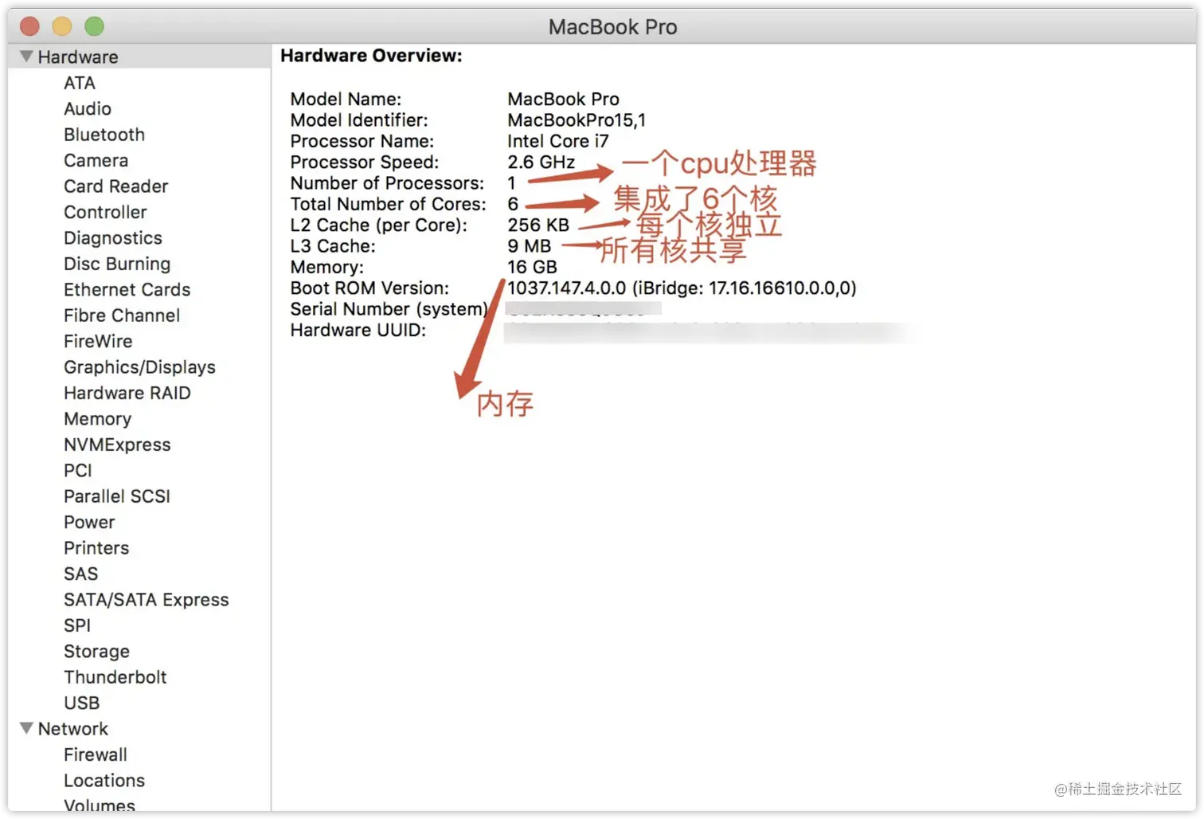Click the Total Number of Cores label

point(388,204)
